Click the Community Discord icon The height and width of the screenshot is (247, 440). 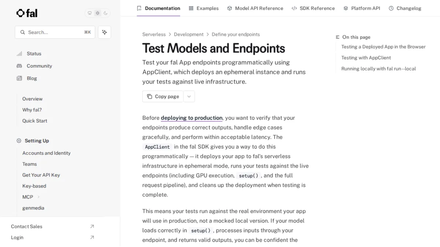pos(19,66)
